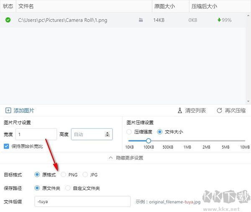Click the green success status icon
The height and width of the screenshot is (212, 251).
pyautogui.click(x=8, y=20)
